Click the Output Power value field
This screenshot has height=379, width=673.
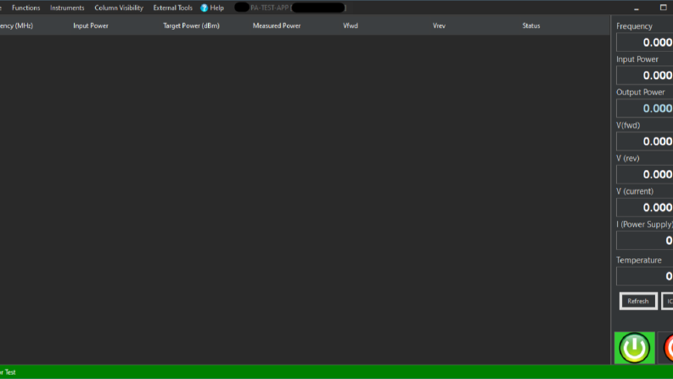(x=645, y=108)
